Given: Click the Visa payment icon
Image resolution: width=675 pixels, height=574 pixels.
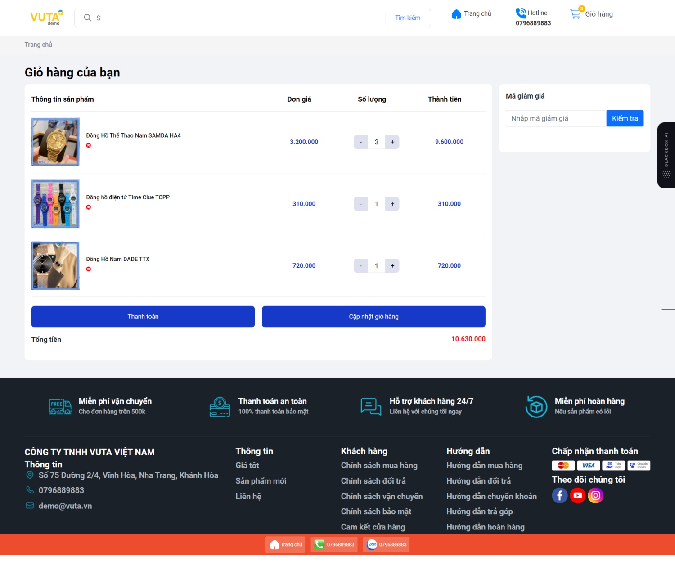Looking at the screenshot, I should [x=589, y=466].
